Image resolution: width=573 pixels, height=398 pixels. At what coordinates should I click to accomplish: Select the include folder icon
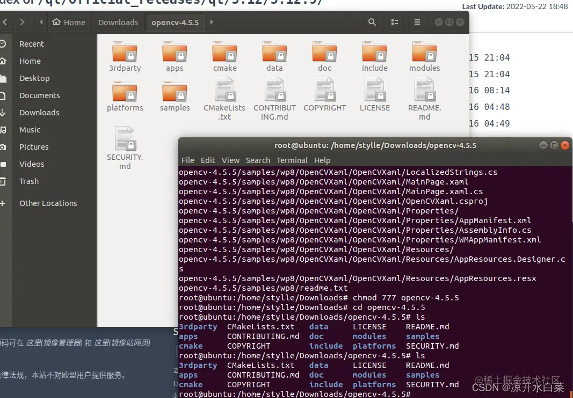point(374,52)
